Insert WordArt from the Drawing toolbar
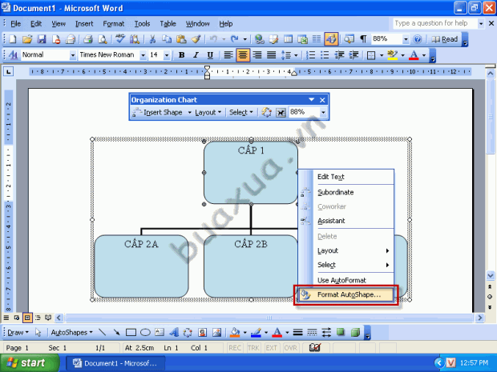497x372 pixels. (x=174, y=332)
